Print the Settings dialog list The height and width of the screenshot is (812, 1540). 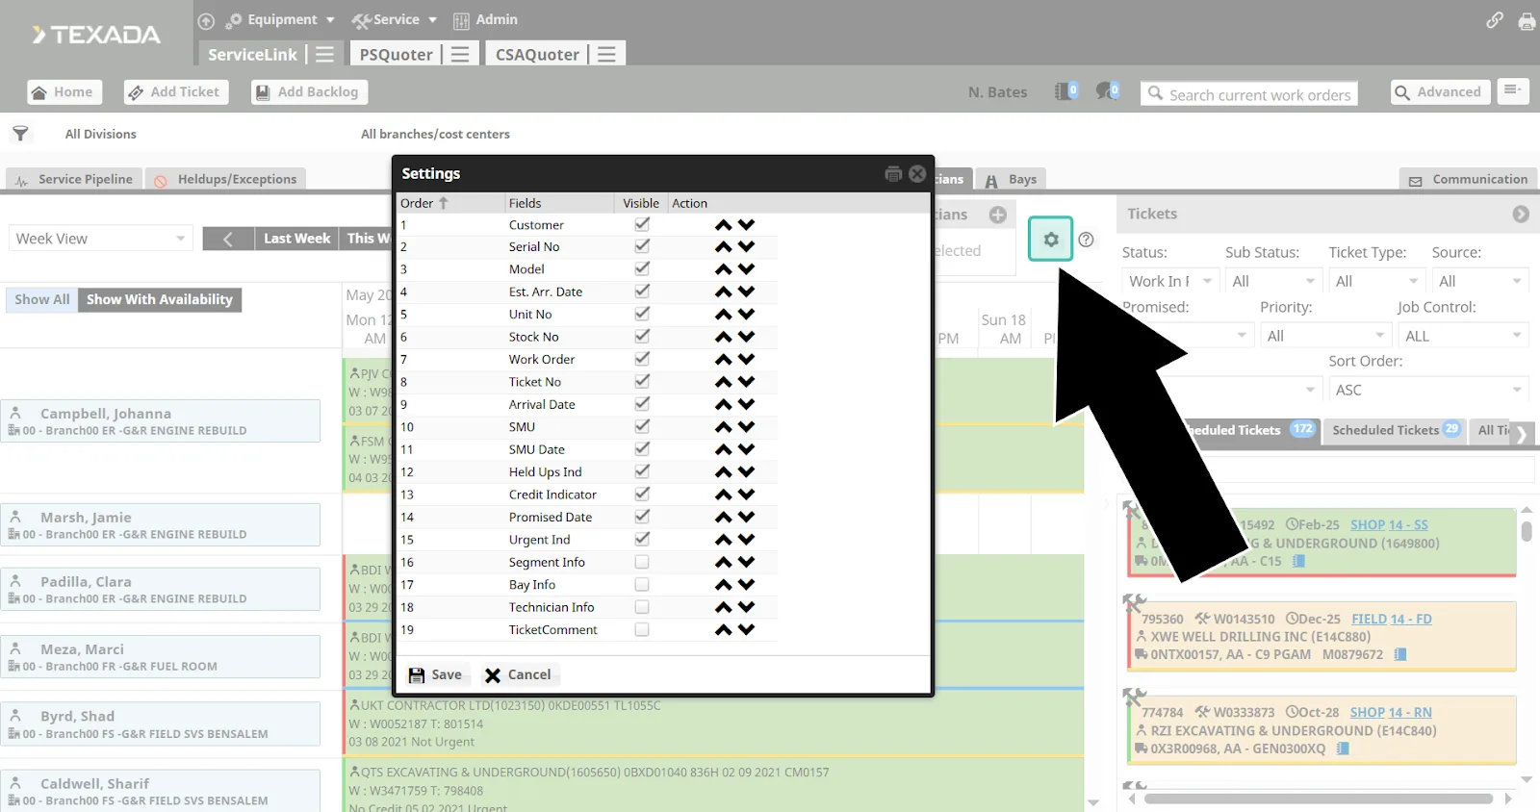tap(893, 174)
